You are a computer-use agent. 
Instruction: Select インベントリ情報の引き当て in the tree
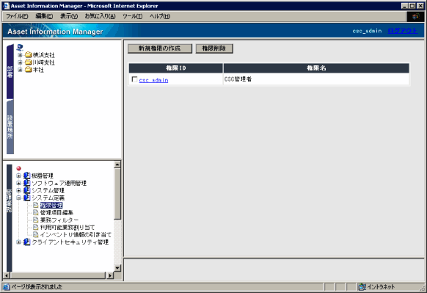click(76, 234)
